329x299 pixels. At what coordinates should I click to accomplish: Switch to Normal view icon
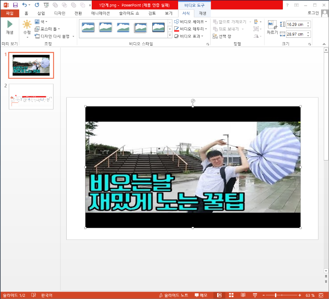click(219, 295)
